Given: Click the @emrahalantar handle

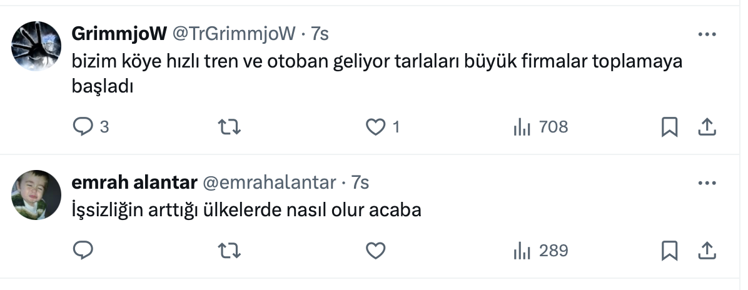Looking at the screenshot, I should click(x=270, y=182).
